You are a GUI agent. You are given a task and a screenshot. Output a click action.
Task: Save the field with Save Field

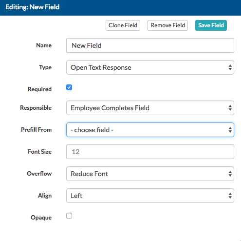point(211,25)
